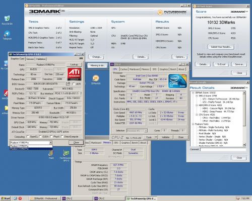Open the Caches tab in front CPU-Z
This screenshot has width=252, height=201.
coord(124,69)
